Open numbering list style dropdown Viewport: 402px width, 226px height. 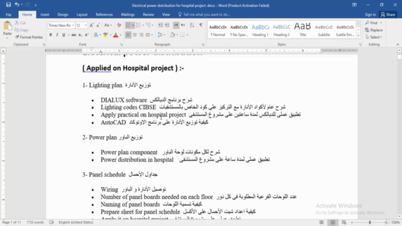[x=143, y=25]
